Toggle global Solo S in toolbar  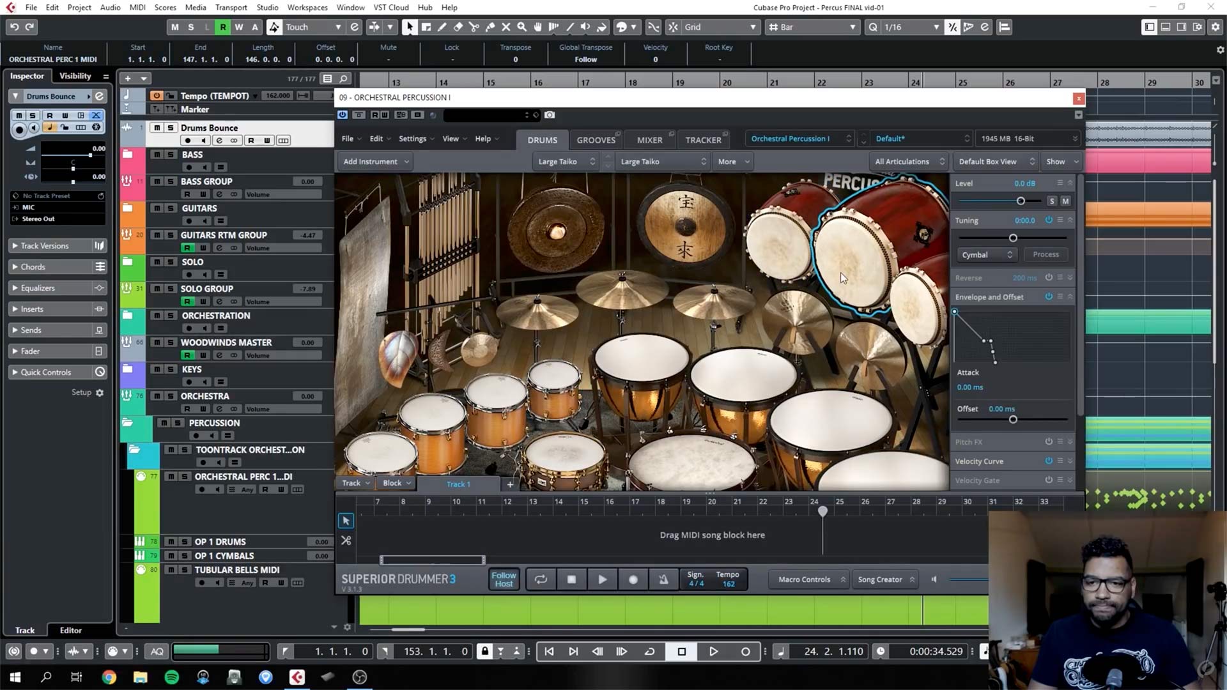(190, 27)
